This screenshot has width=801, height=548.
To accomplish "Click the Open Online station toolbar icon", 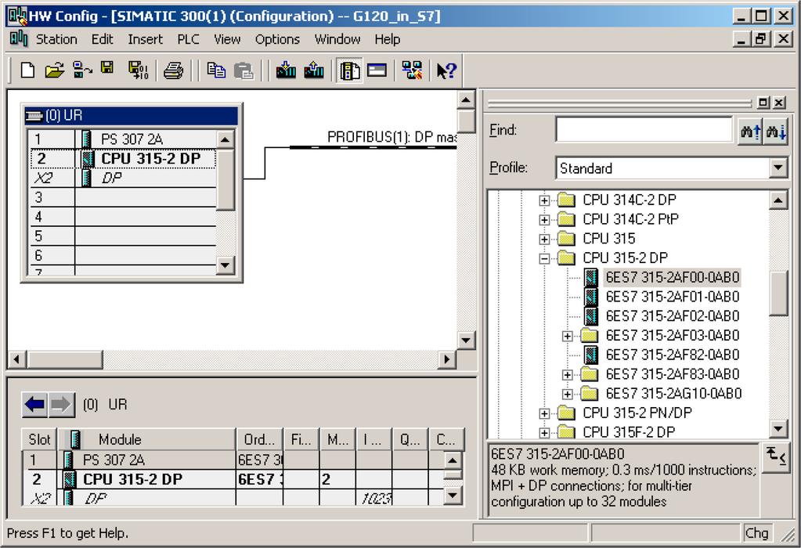I will 81,70.
